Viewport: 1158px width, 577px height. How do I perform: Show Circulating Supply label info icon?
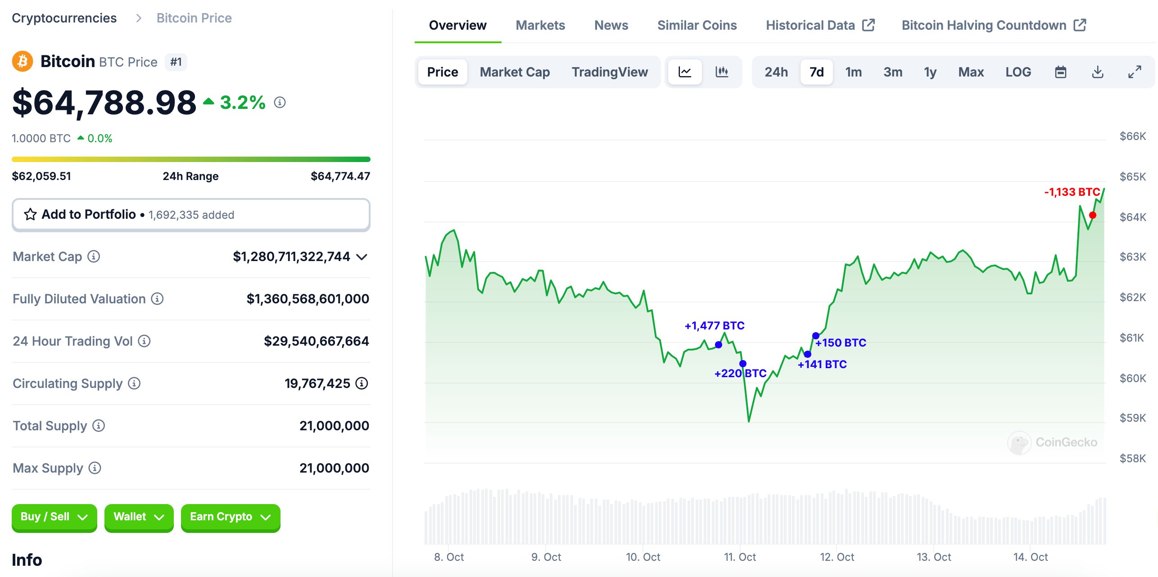tap(134, 383)
